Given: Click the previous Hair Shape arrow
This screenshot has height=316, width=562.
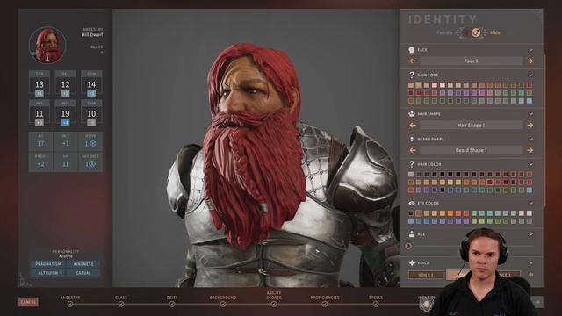Looking at the screenshot, I should coord(413,125).
